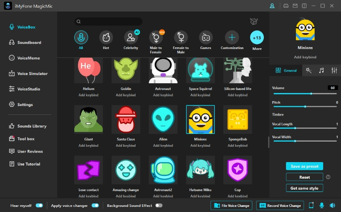Screen dimensions: 341x212
Task: Open the VoiceBox section
Action: click(x=22, y=27)
